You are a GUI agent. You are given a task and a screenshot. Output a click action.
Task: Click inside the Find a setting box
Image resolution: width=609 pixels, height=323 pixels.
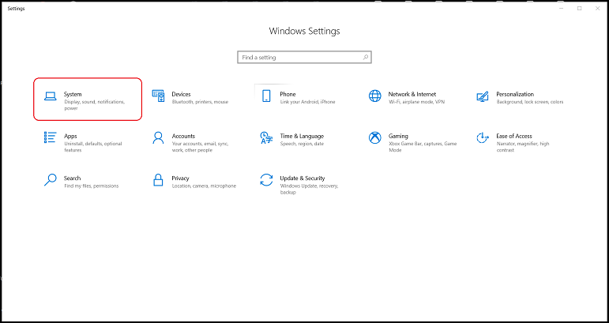point(300,58)
